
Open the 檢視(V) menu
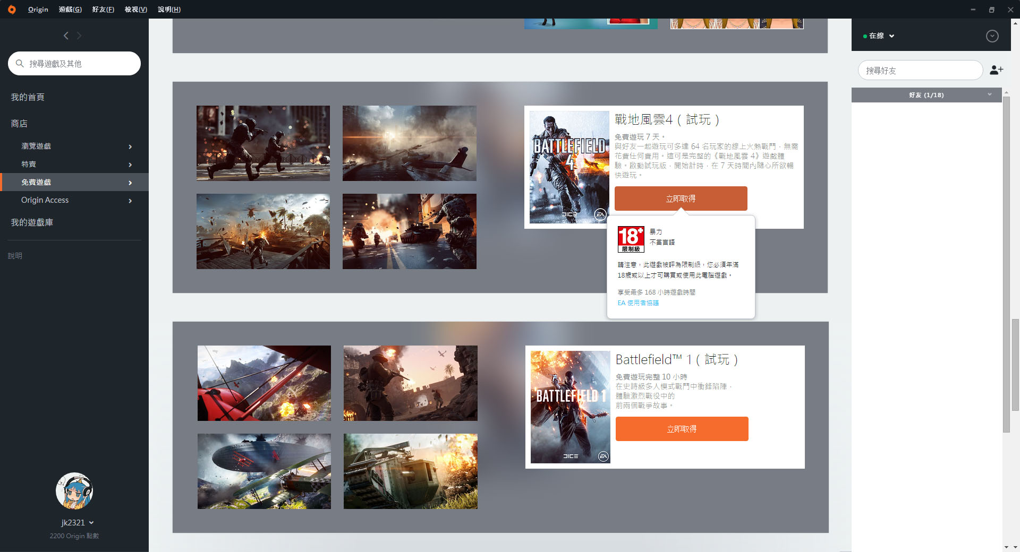[x=135, y=10]
